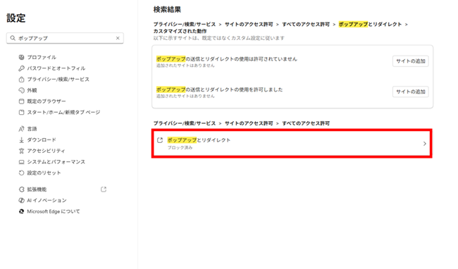Go to プライバシー/検索/サービス section
The height and width of the screenshot is (269, 458).
pos(58,80)
